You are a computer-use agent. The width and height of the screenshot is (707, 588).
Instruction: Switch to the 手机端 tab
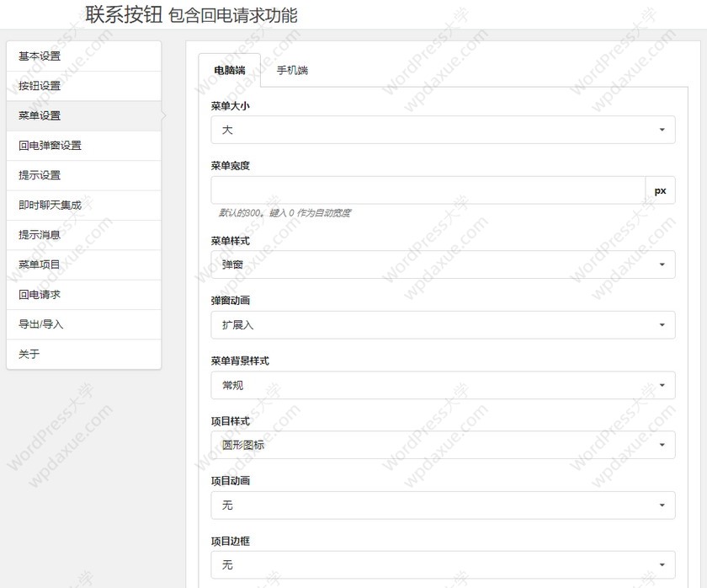click(x=292, y=70)
